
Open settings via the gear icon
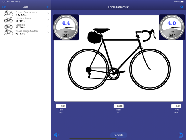click(181, 7)
